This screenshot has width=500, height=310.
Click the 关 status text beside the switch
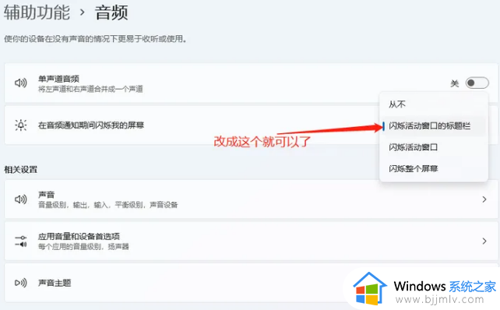454,83
